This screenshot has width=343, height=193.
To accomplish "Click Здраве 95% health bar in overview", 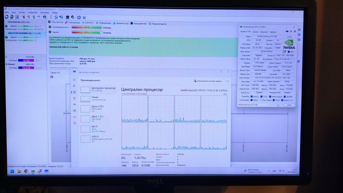I will tap(87, 33).
